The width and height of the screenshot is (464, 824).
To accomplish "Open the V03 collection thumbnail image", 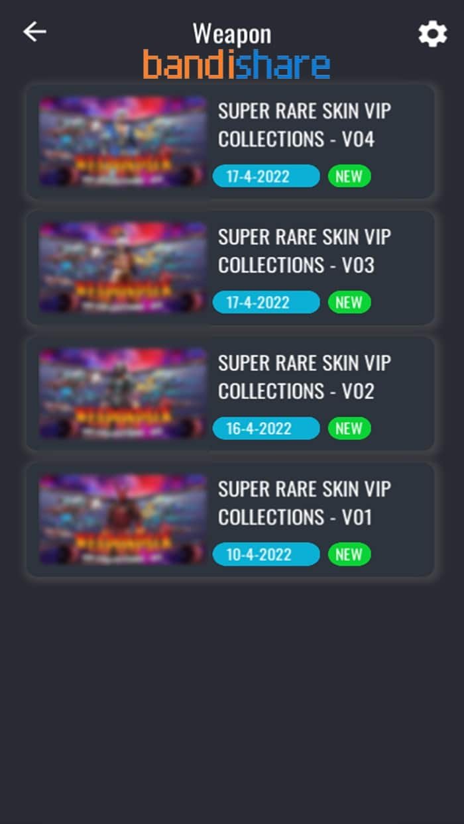I will (123, 267).
